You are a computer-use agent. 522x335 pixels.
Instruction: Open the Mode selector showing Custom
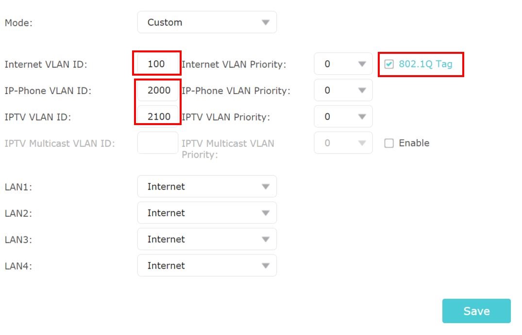tap(207, 22)
